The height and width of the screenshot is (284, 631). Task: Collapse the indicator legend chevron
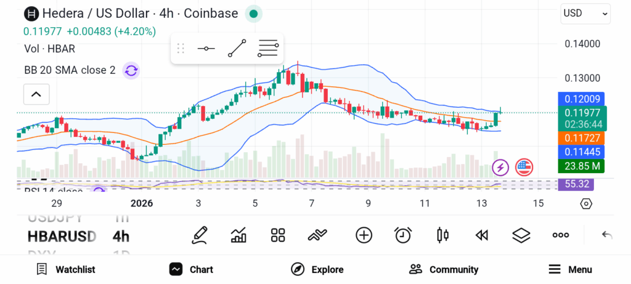(36, 94)
